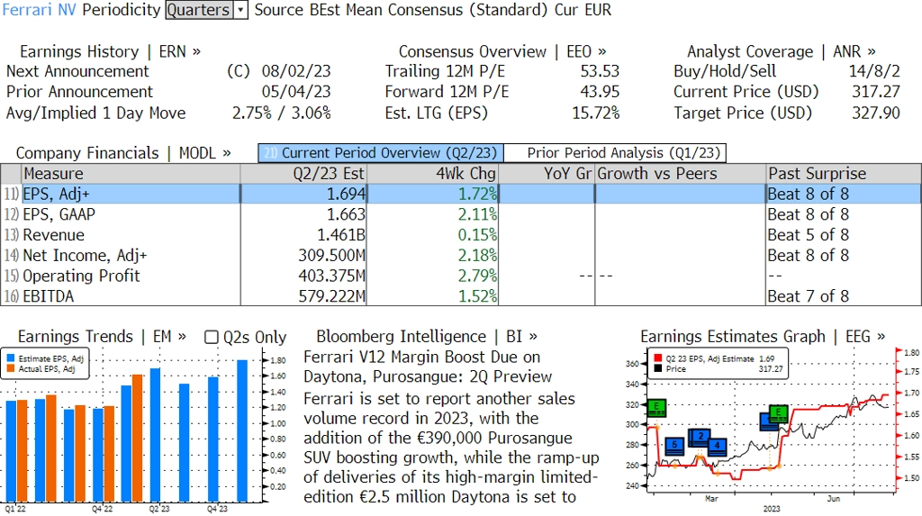The width and height of the screenshot is (922, 516).
Task: Click Beat 7 of 8 surprise cell
Action: 809,296
